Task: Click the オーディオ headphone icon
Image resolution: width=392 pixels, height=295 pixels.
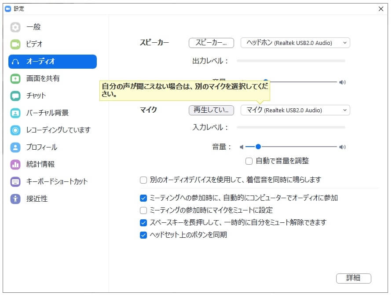Action: pos(15,62)
